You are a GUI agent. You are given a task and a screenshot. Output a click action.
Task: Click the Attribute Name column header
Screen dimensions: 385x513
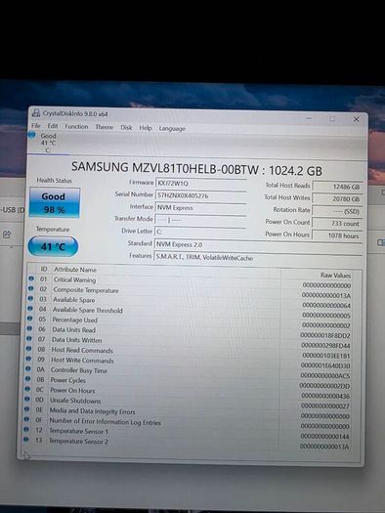point(75,270)
